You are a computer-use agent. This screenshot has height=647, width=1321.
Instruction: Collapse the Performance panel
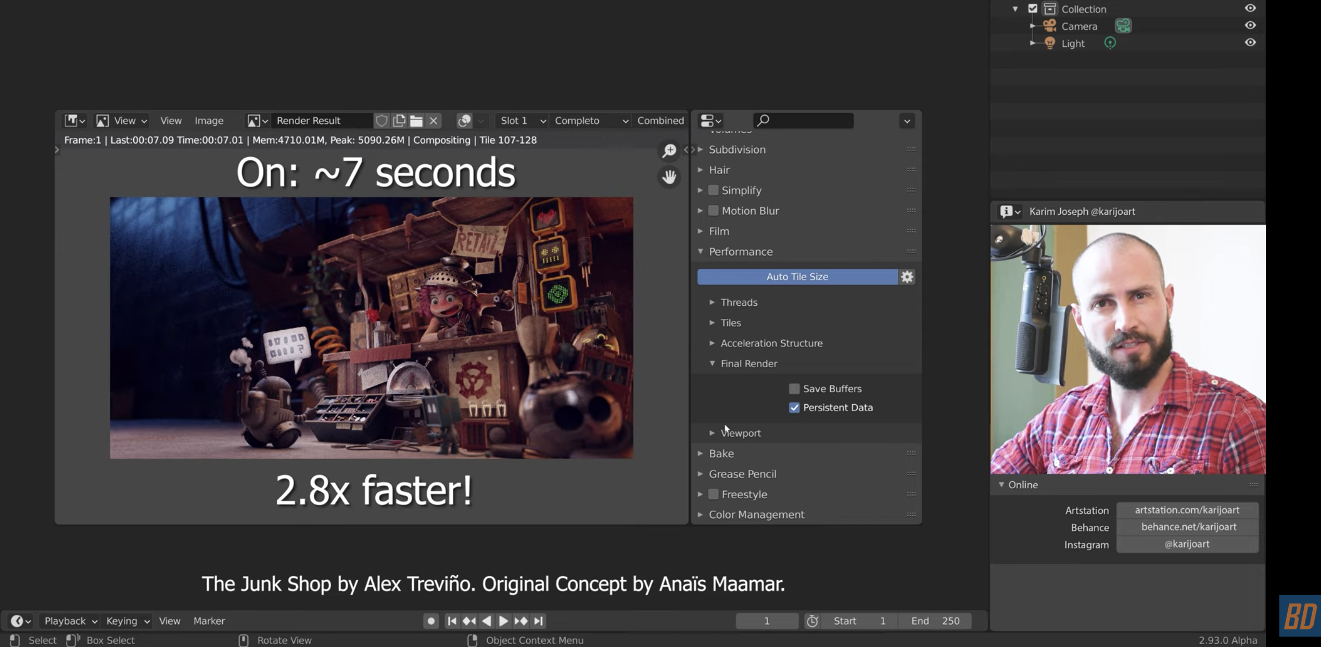tap(701, 252)
